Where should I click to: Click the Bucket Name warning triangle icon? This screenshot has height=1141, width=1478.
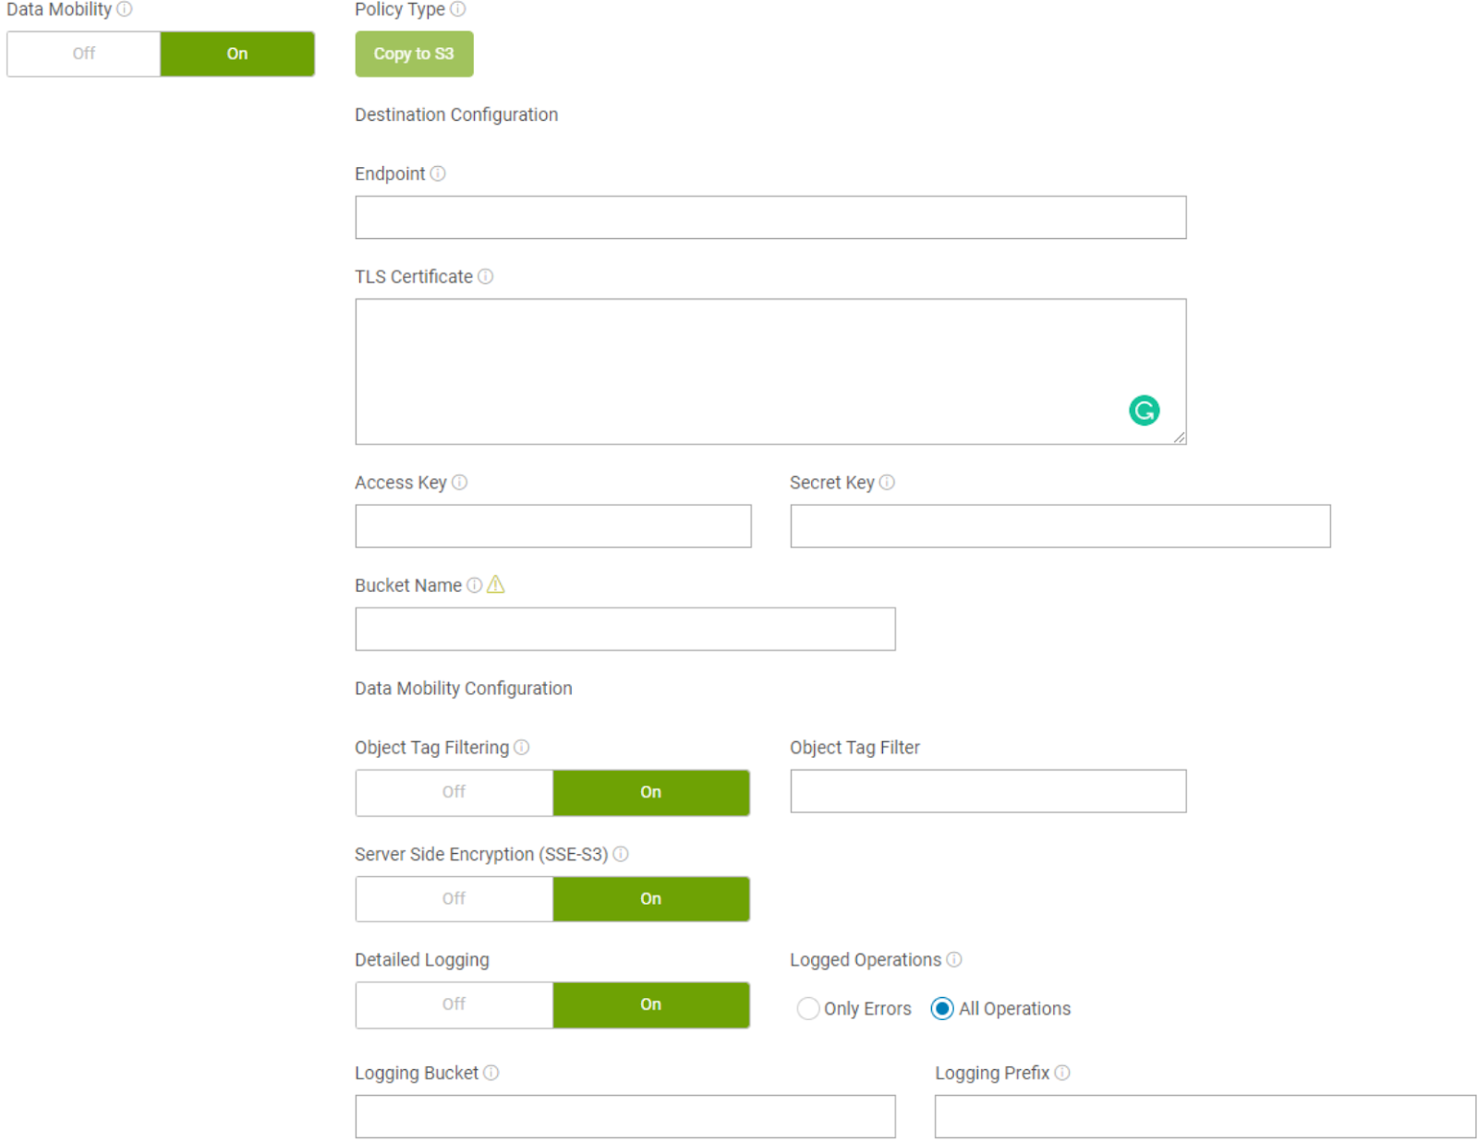coord(496,584)
